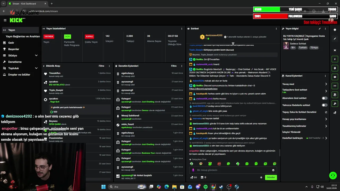Open Spotify from the taskbar

point(206,187)
